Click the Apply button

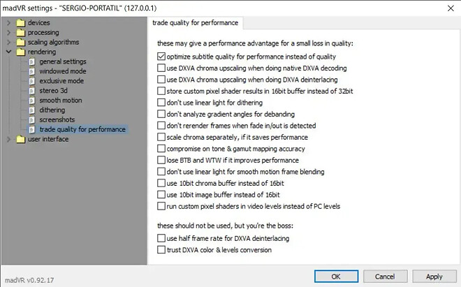coord(434,277)
